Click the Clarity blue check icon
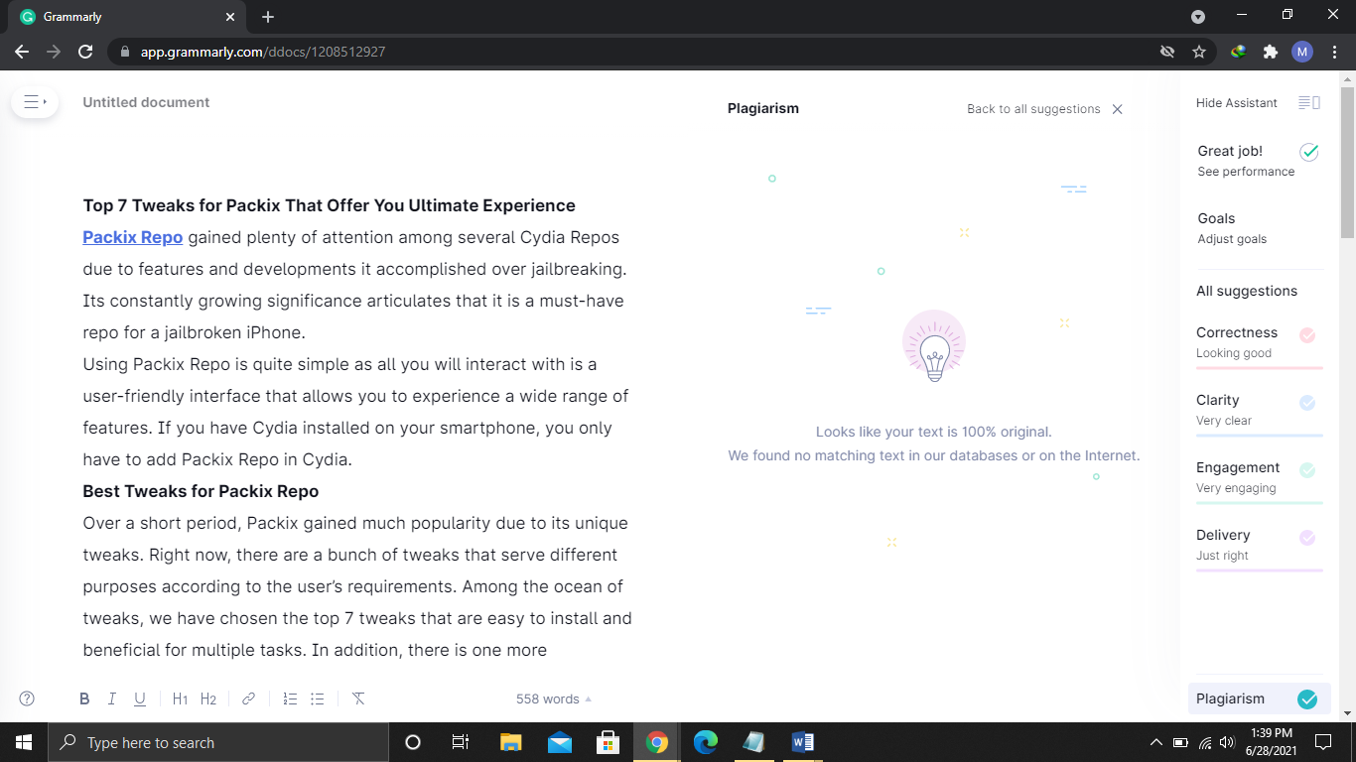Viewport: 1356px width, 762px height. [1307, 403]
